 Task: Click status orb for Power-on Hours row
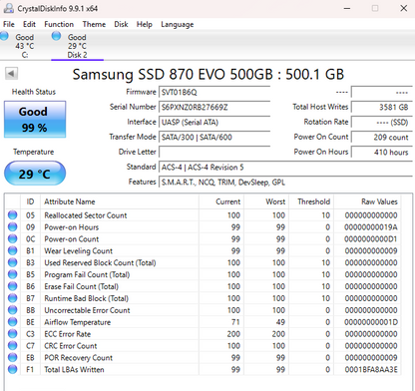pyautogui.click(x=13, y=227)
